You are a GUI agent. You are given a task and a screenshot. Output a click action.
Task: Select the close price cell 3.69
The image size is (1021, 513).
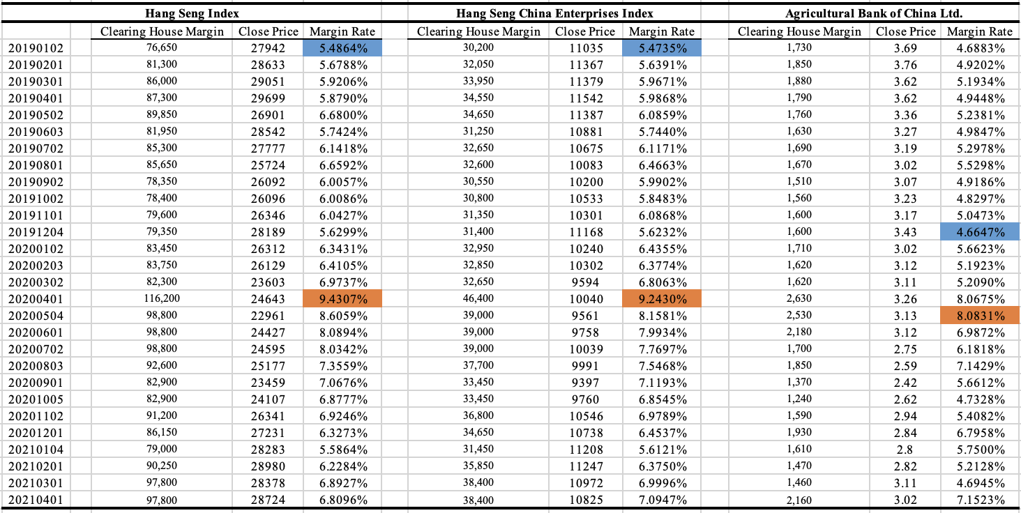[906, 47]
